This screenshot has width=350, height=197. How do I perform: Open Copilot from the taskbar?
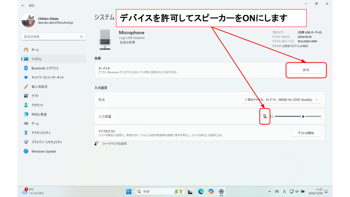coord(211,192)
